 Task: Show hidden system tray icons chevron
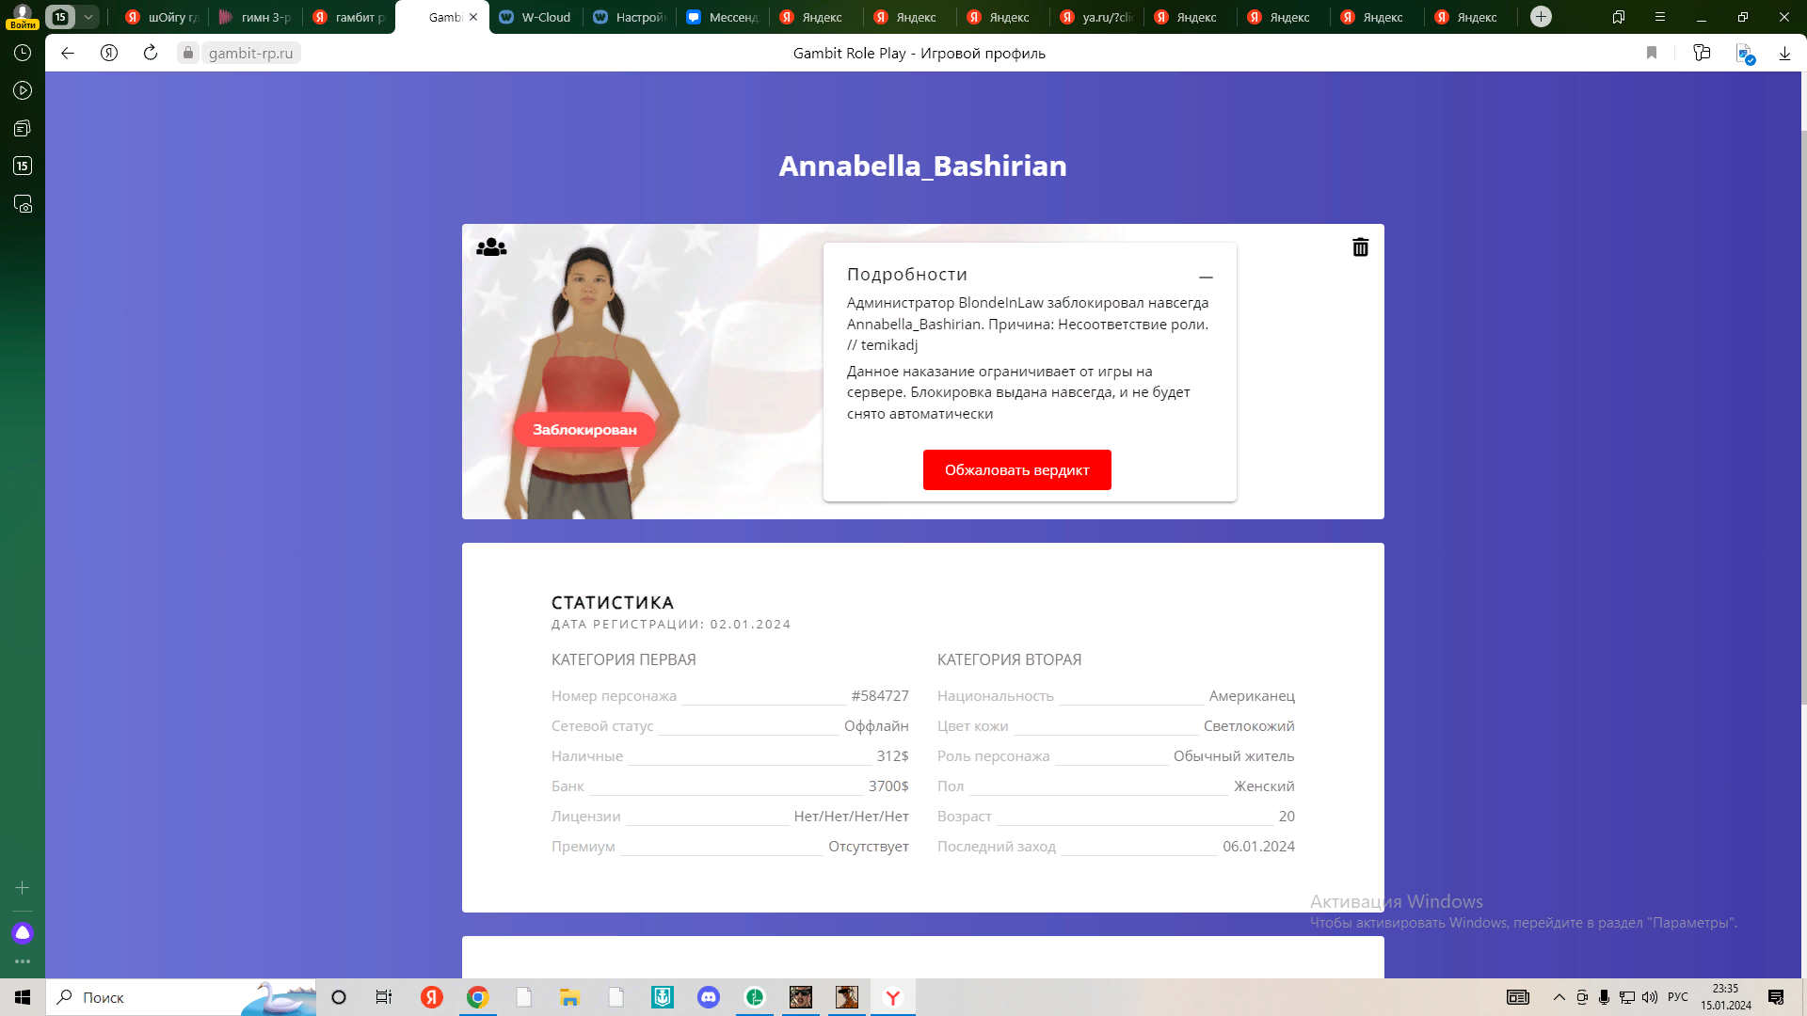(1559, 997)
